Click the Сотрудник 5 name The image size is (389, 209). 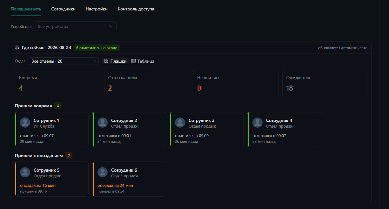click(x=46, y=170)
